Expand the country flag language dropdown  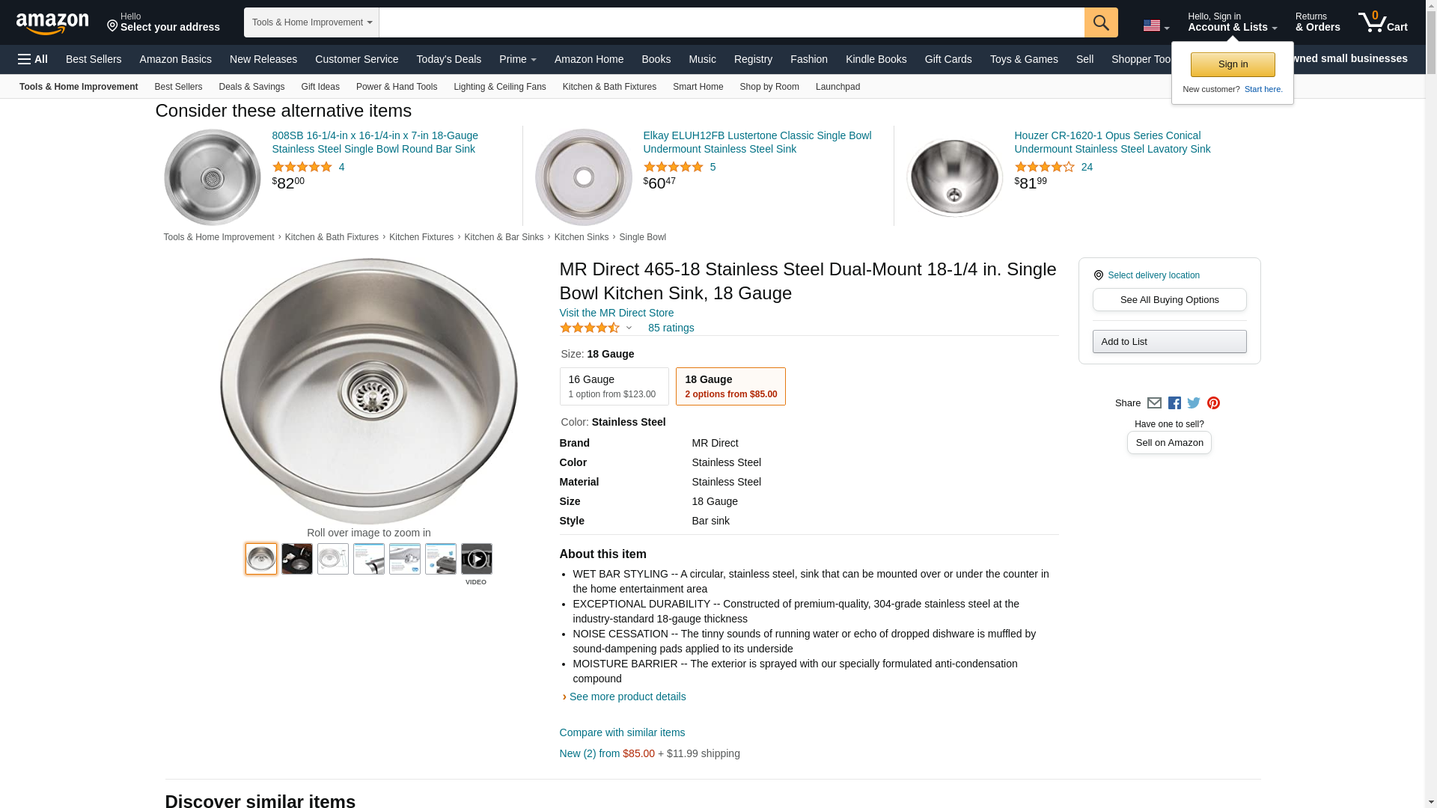coord(1156,26)
